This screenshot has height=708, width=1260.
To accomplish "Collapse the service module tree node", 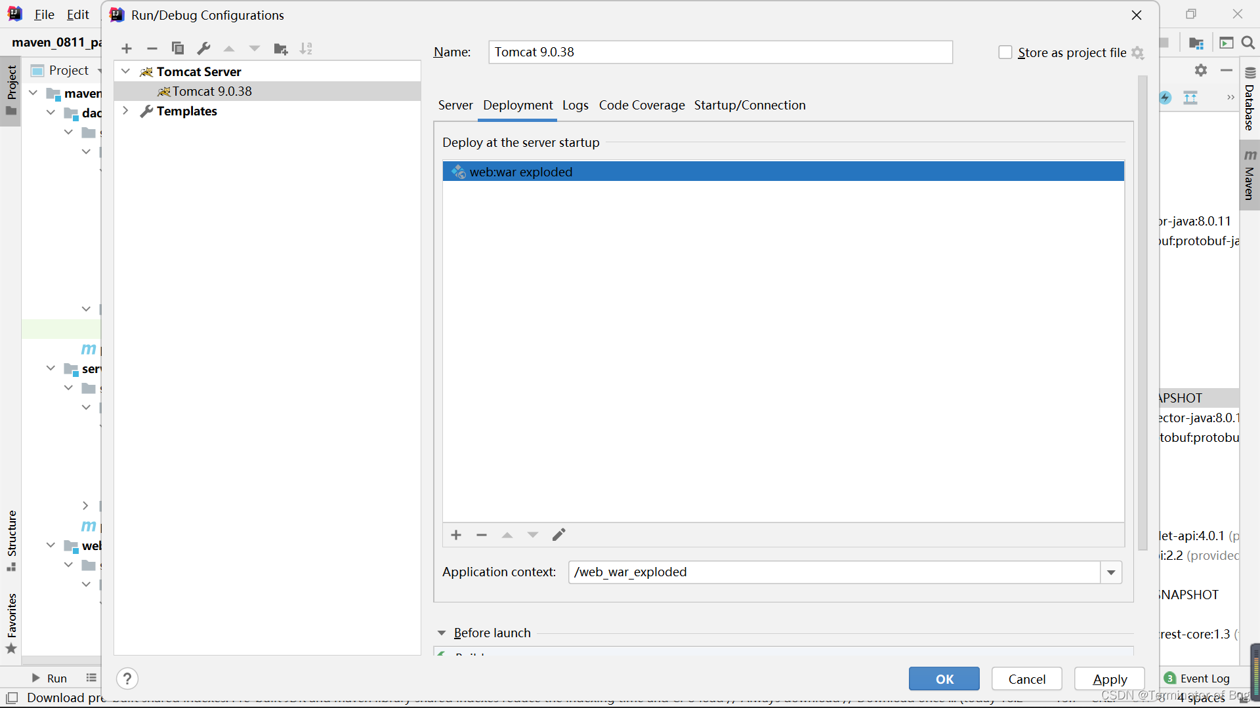I will coord(51,368).
